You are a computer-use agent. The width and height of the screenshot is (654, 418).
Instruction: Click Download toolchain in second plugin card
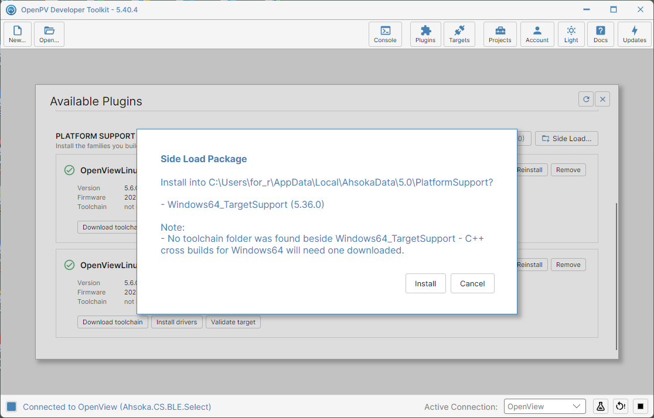[113, 322]
